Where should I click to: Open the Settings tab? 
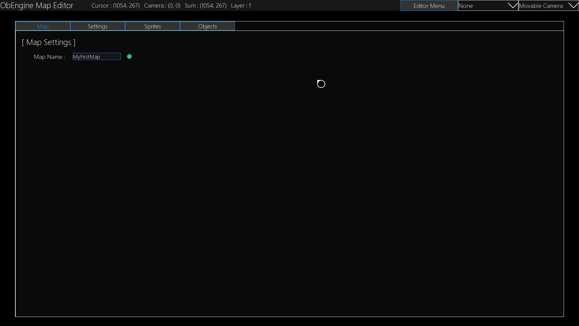tap(98, 26)
